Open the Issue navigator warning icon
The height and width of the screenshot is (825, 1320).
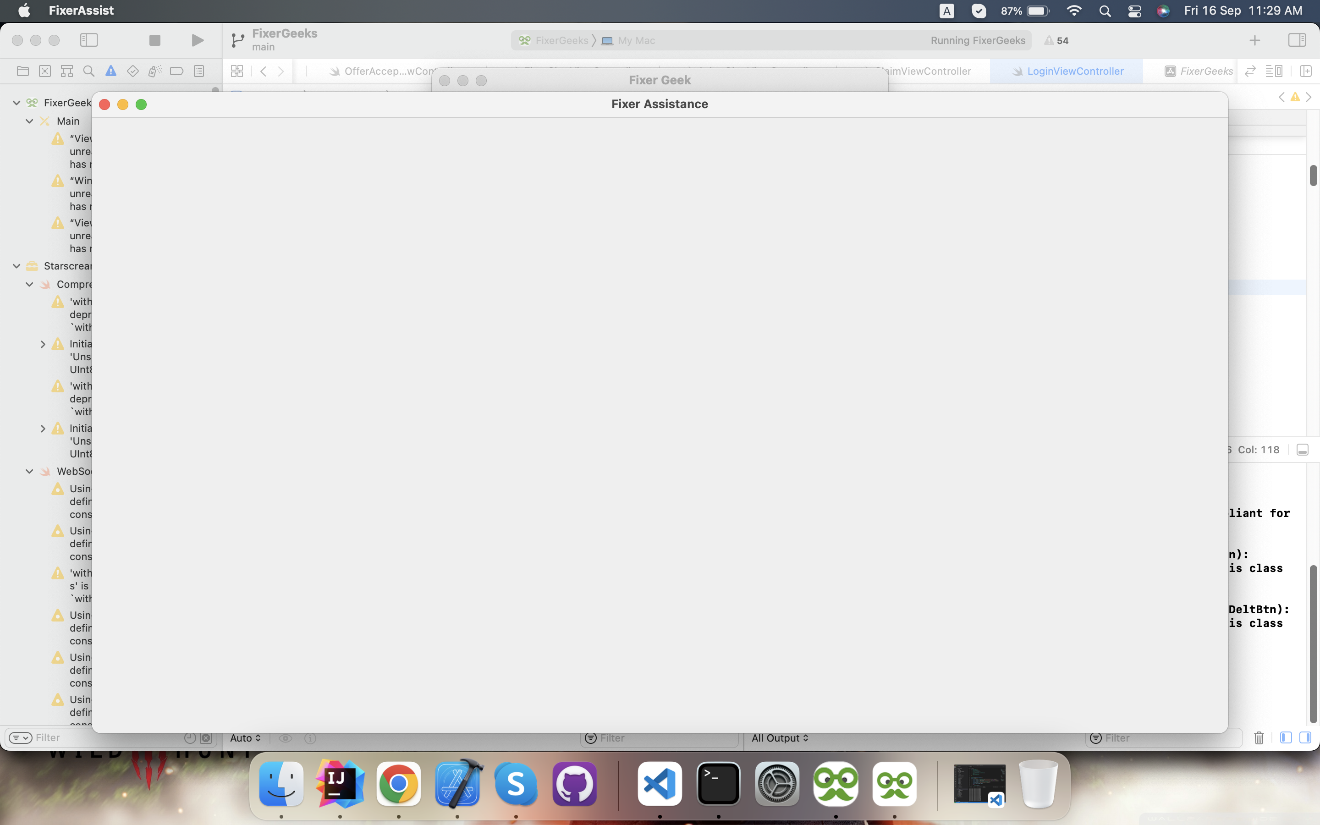pyautogui.click(x=111, y=71)
